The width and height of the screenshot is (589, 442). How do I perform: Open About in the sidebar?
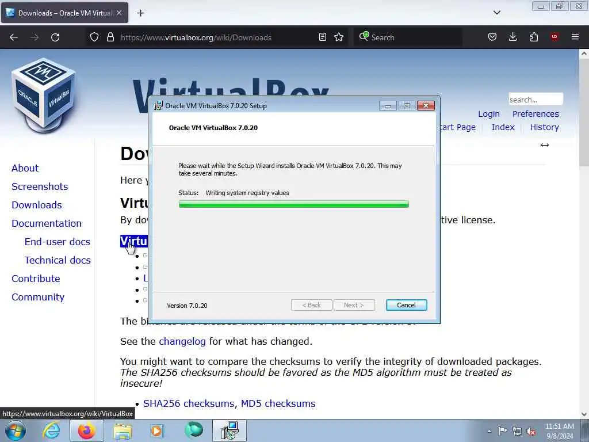click(x=25, y=168)
